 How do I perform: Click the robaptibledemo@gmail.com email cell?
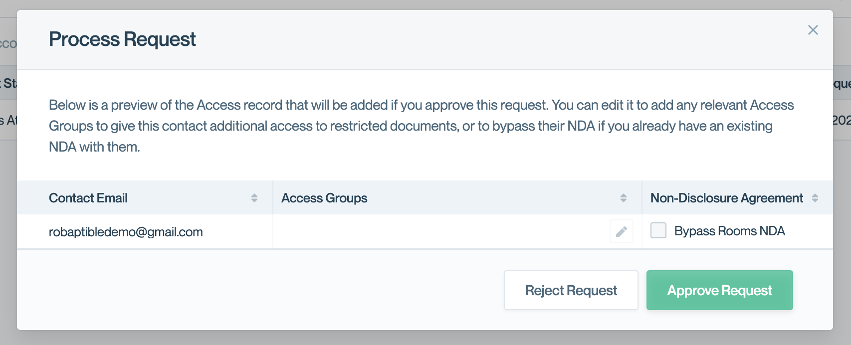126,232
